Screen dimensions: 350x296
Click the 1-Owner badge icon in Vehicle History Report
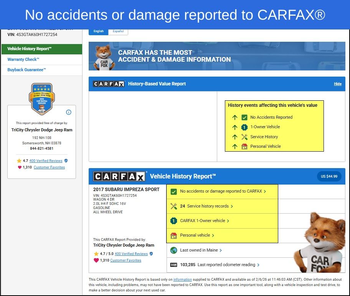point(173,221)
